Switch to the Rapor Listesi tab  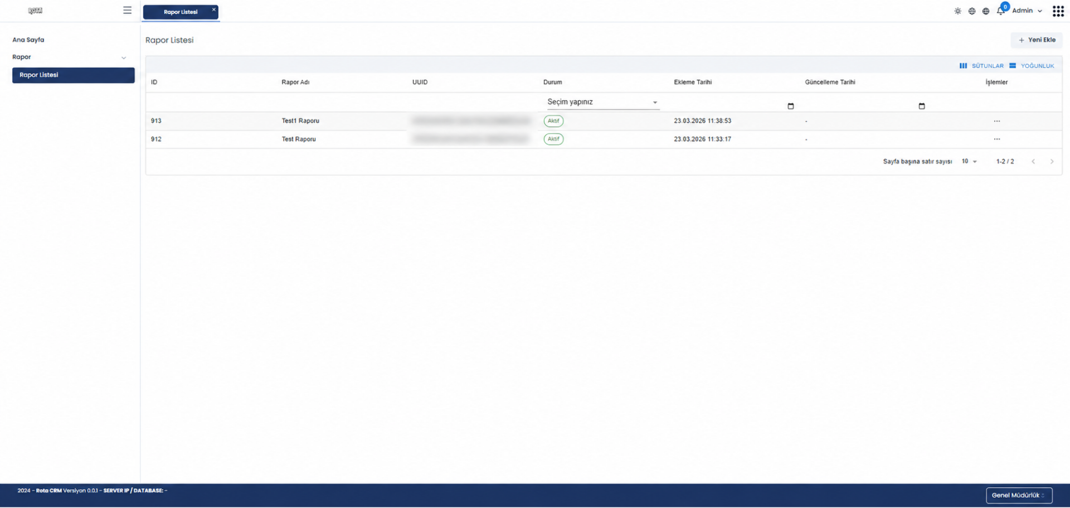click(180, 12)
